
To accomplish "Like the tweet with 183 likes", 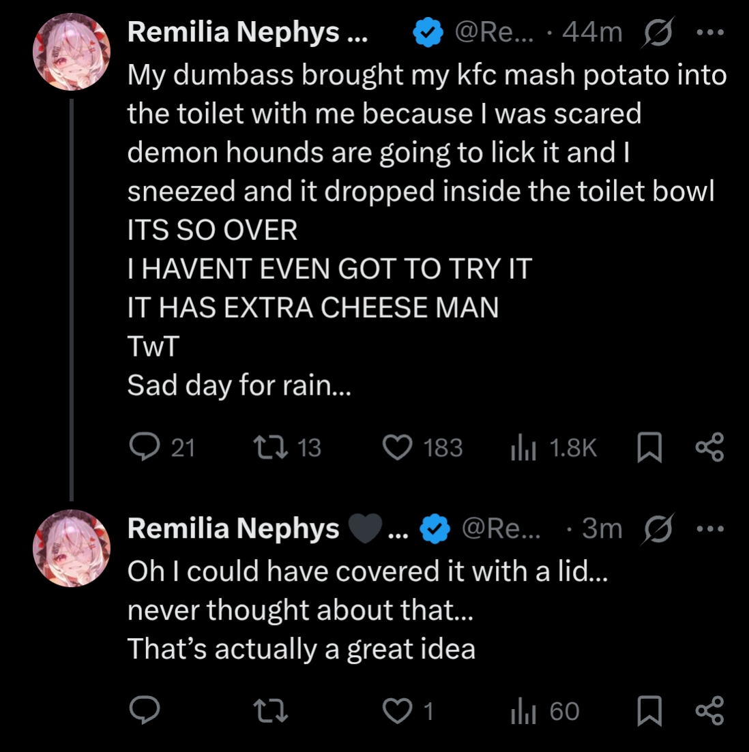I will [x=398, y=448].
